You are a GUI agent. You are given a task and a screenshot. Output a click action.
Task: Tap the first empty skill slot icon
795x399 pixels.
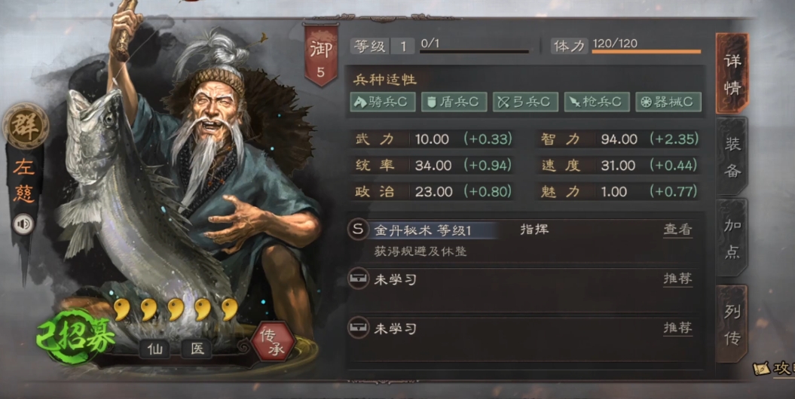coord(358,279)
